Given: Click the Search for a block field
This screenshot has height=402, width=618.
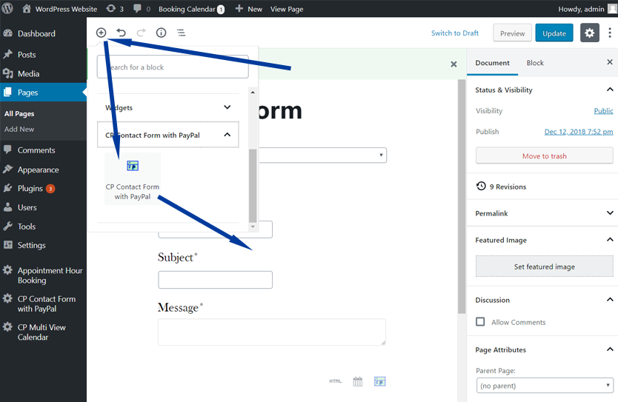Looking at the screenshot, I should click(173, 67).
